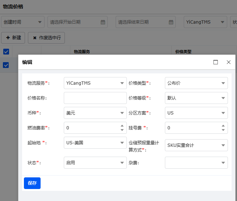Image resolution: width=237 pixels, height=201 pixels.
Task: Open the start date calendar icon
Action: 103,22
